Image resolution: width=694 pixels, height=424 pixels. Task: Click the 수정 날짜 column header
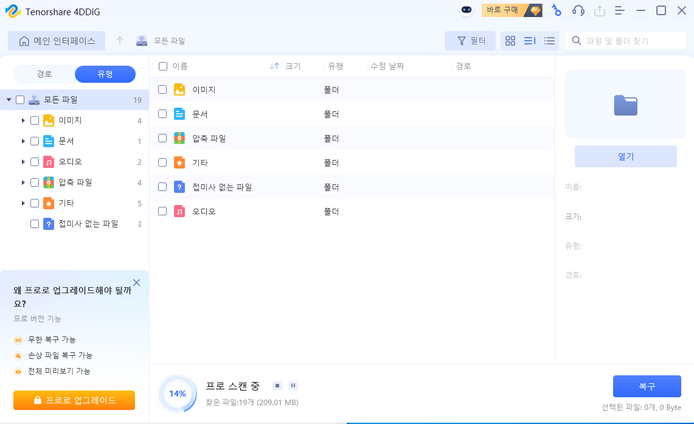(387, 66)
